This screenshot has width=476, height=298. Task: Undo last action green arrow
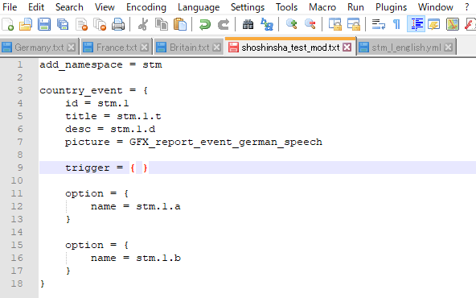click(205, 24)
